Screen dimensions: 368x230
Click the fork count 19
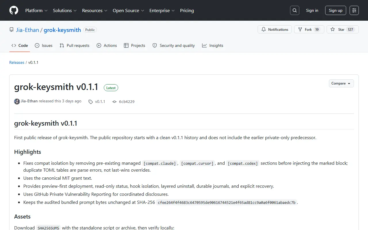point(317,29)
